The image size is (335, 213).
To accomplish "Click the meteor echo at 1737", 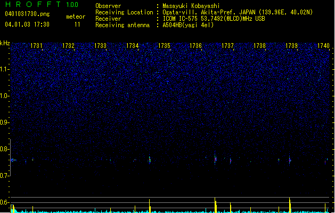I will click(231, 161).
